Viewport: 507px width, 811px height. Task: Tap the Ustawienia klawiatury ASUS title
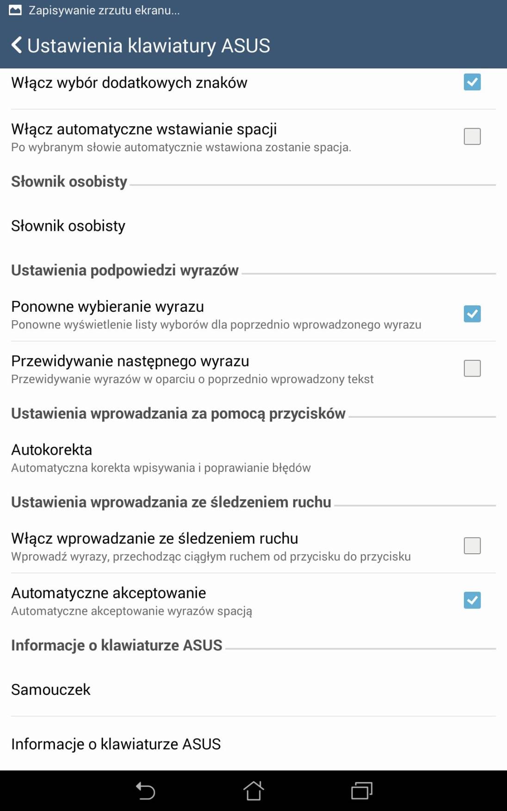point(148,46)
